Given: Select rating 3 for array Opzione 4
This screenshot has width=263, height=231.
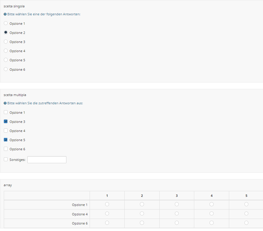Looking at the screenshot, I should click(x=177, y=214).
